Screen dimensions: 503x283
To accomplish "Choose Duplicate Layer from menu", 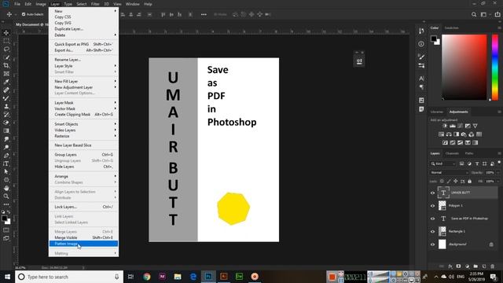I will click(x=84, y=29).
